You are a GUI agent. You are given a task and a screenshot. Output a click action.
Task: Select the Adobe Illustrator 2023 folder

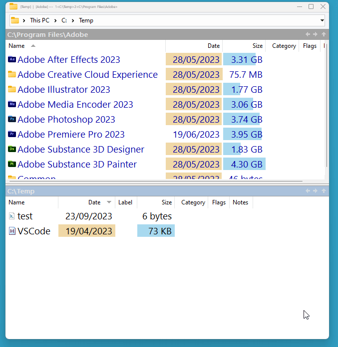coord(64,89)
